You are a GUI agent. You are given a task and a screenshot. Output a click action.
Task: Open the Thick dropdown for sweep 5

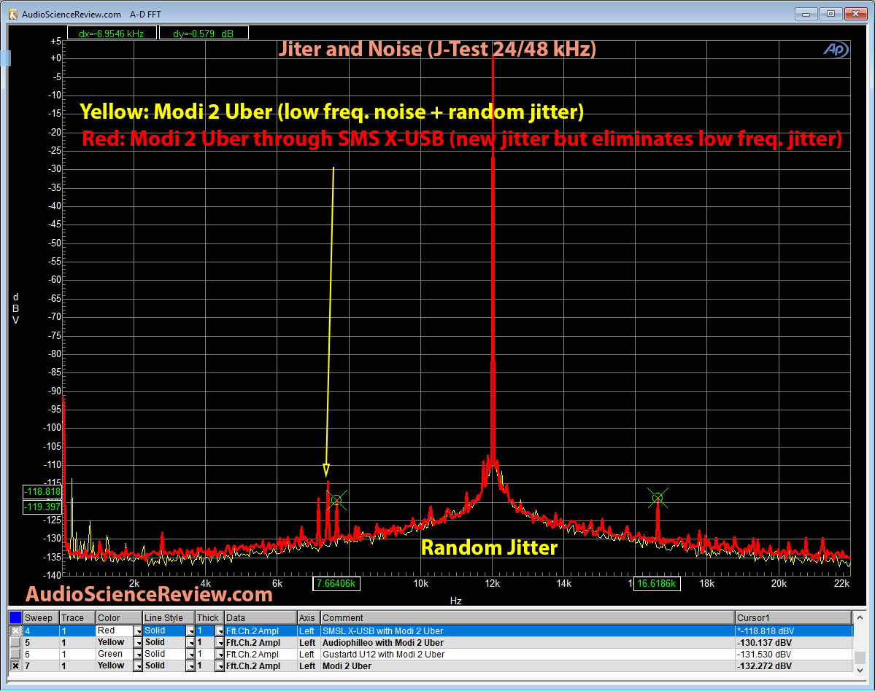pyautogui.click(x=220, y=642)
